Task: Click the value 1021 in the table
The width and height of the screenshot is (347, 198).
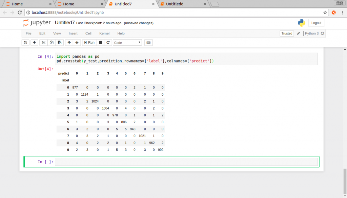Action: [x=142, y=136]
